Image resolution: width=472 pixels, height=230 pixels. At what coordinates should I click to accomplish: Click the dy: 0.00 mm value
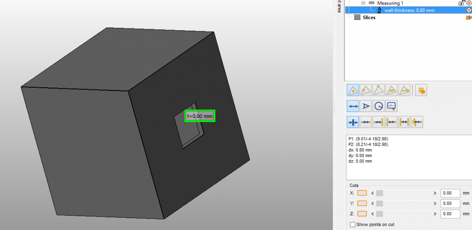(360, 155)
